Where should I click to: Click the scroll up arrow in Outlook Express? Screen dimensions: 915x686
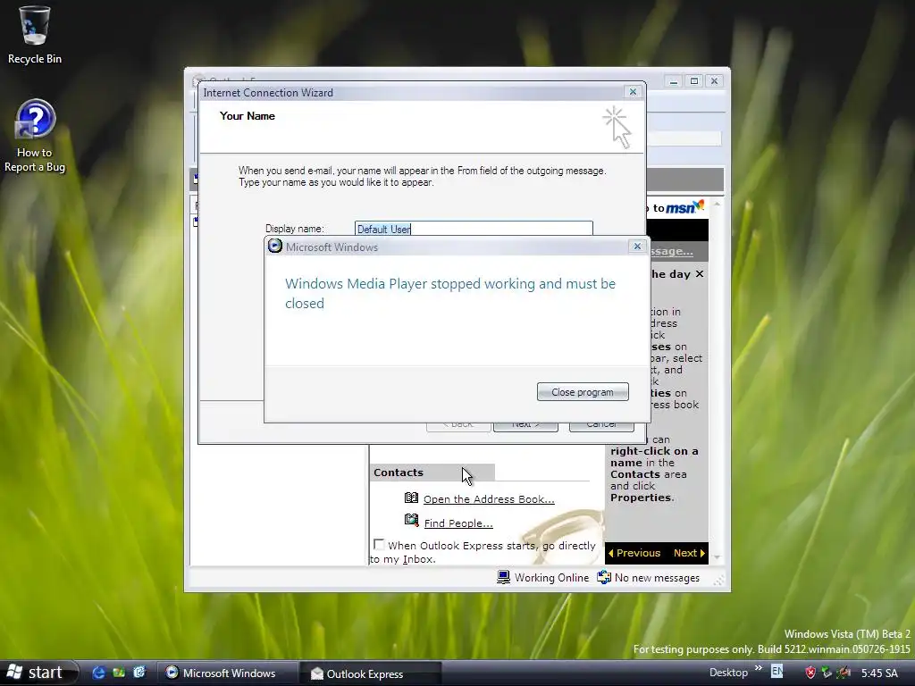point(718,205)
